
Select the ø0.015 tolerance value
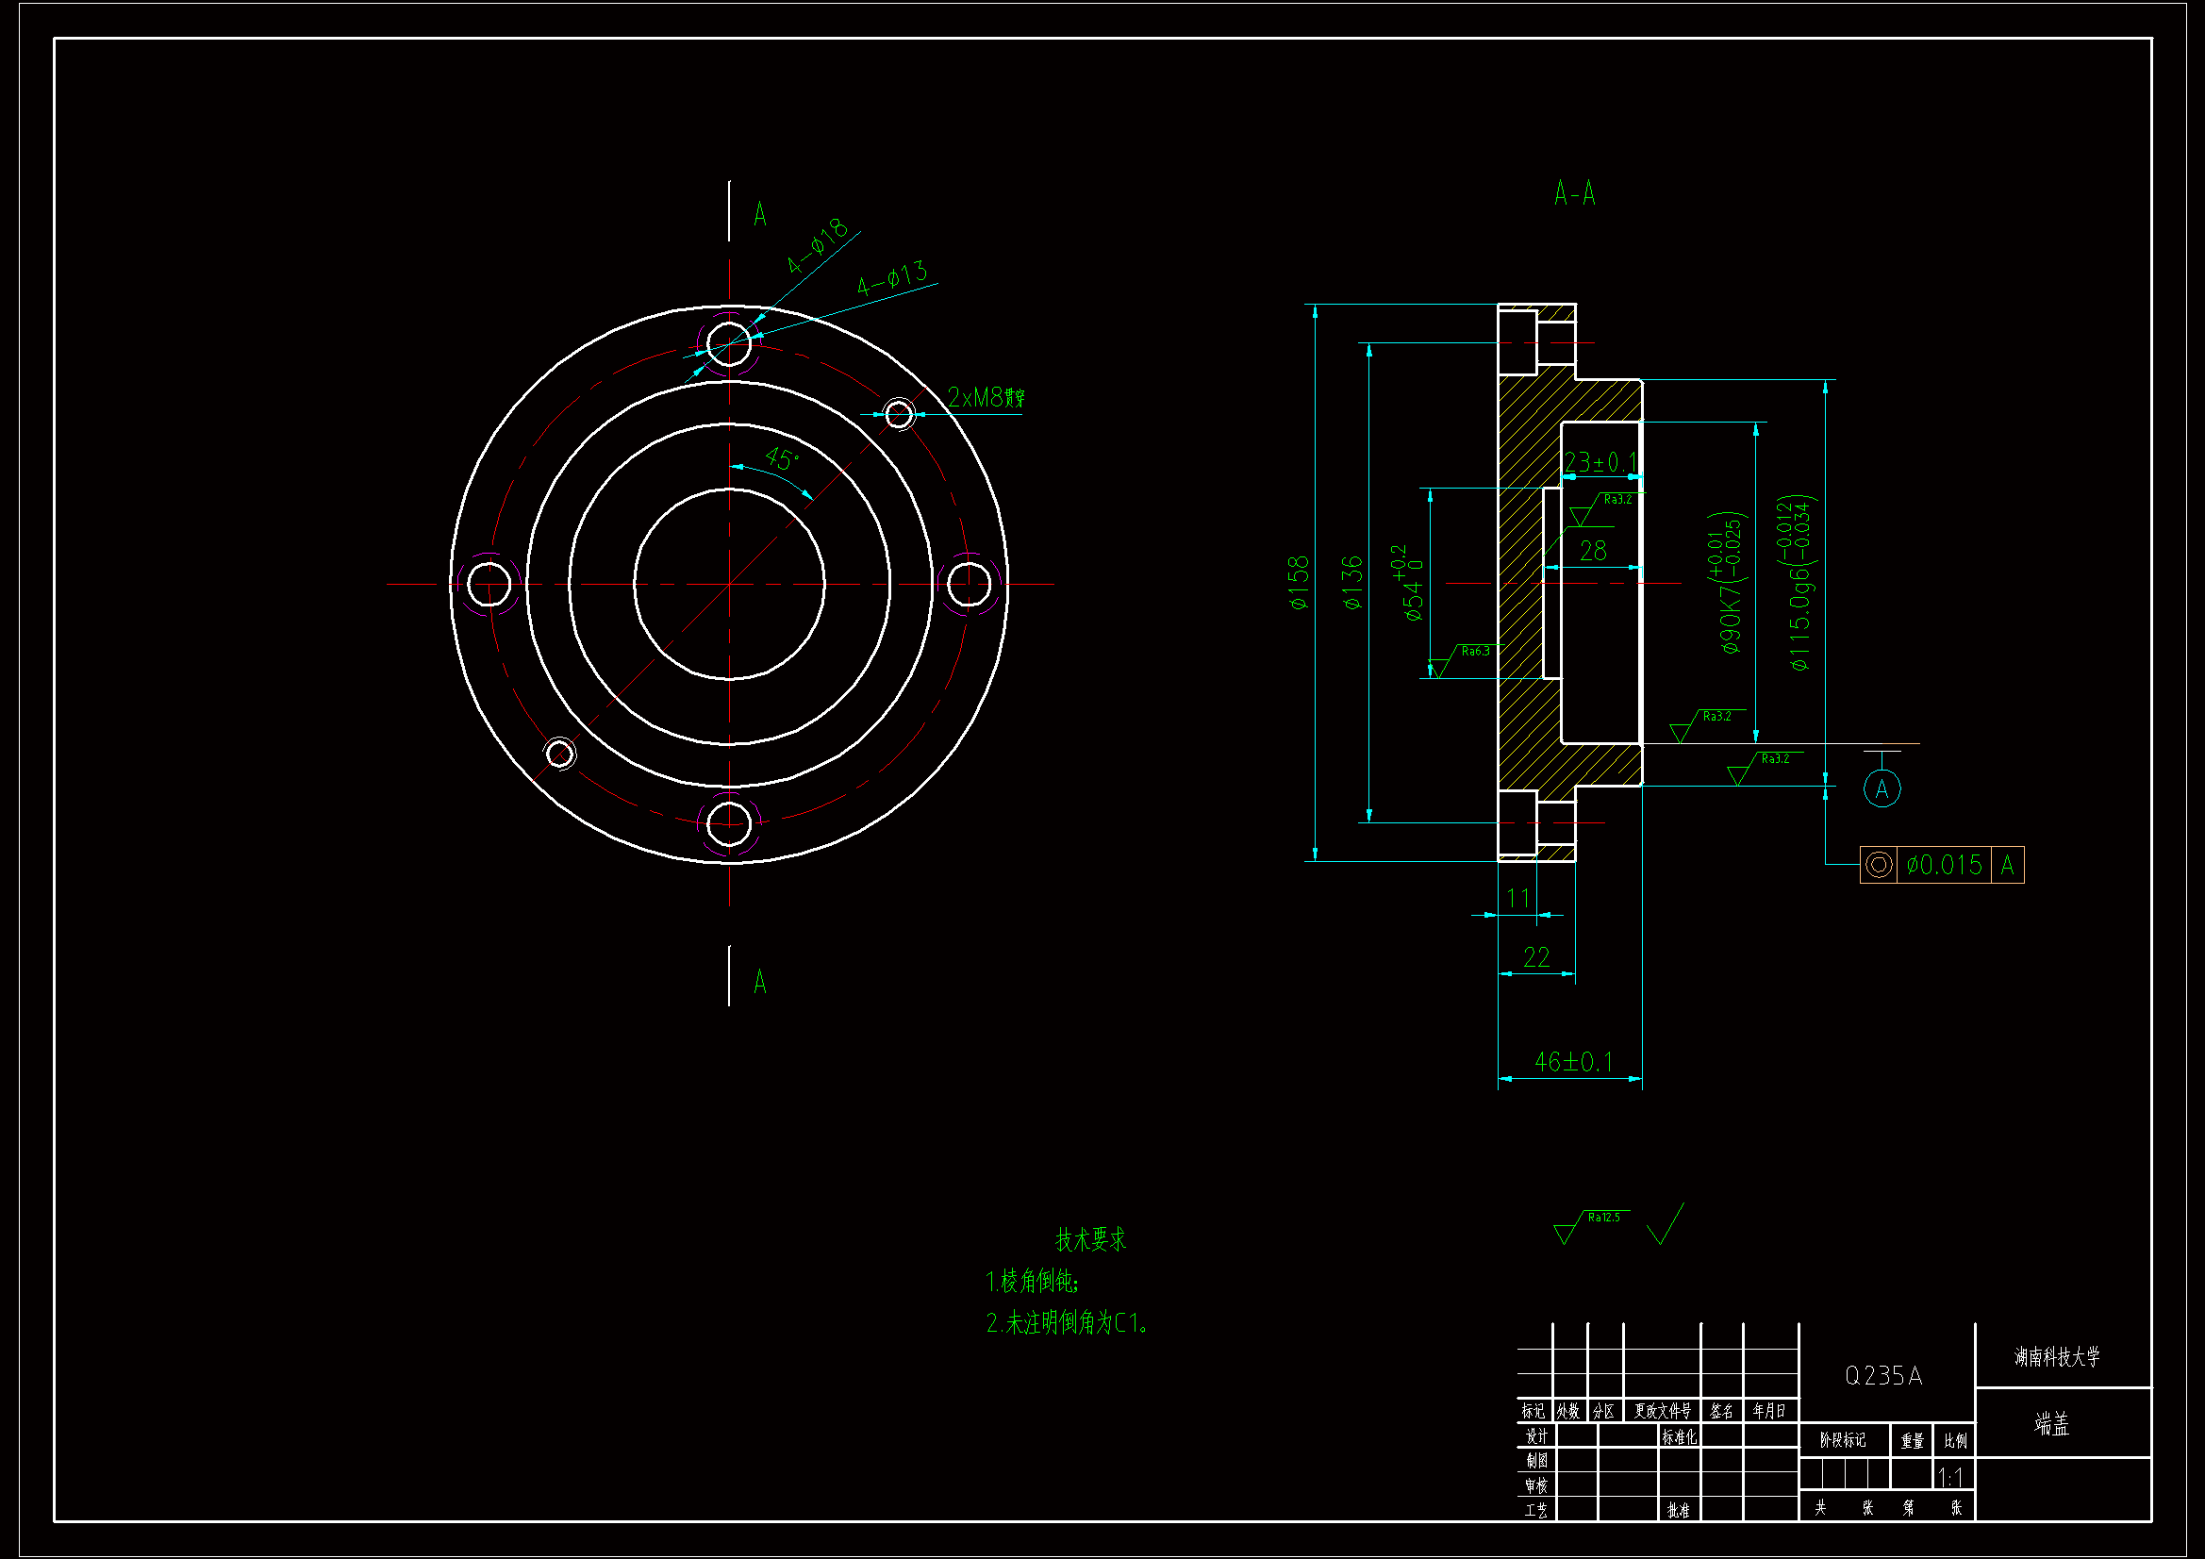point(1944,865)
